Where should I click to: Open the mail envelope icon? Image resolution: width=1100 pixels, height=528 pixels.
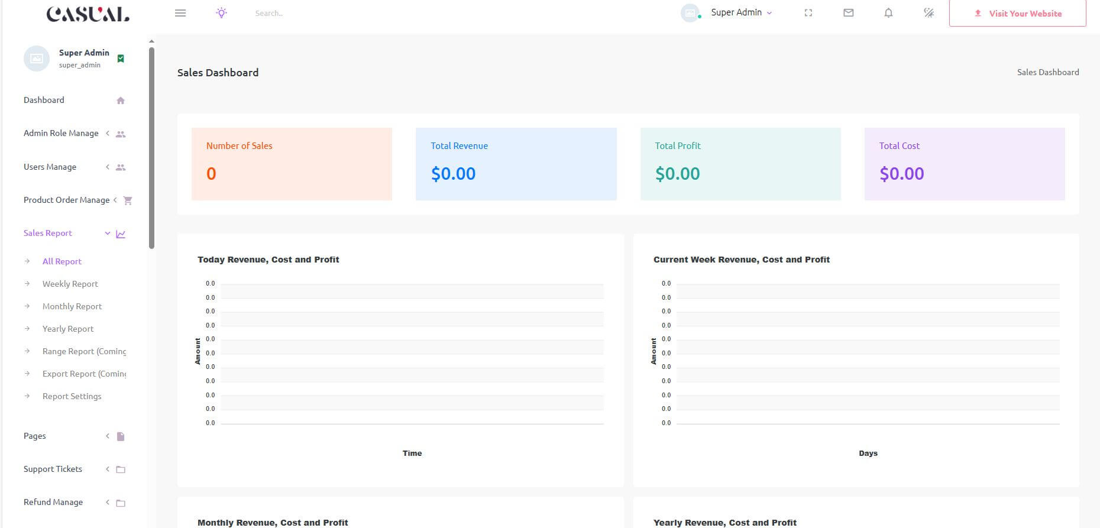848,13
